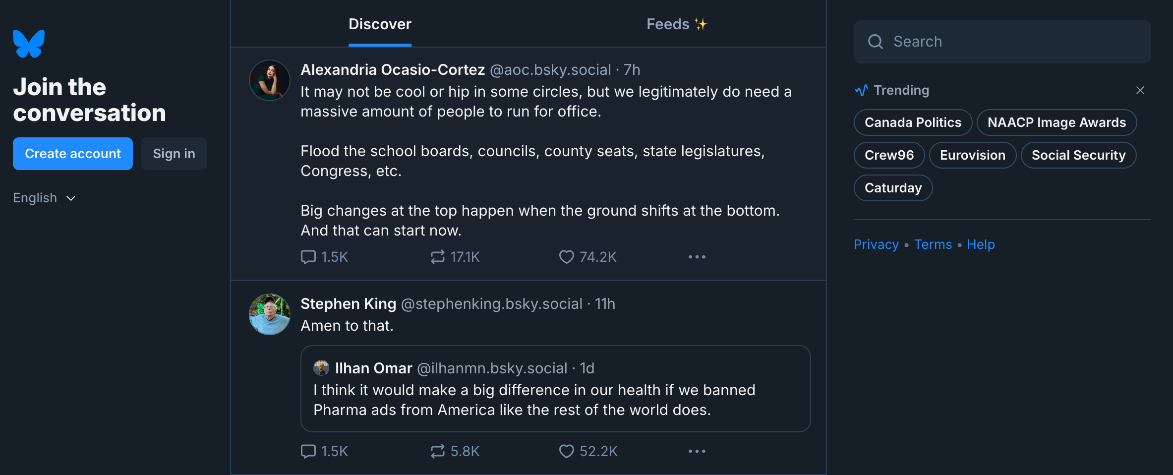Open replies on AOC's post
1173x475 pixels.
pos(308,257)
